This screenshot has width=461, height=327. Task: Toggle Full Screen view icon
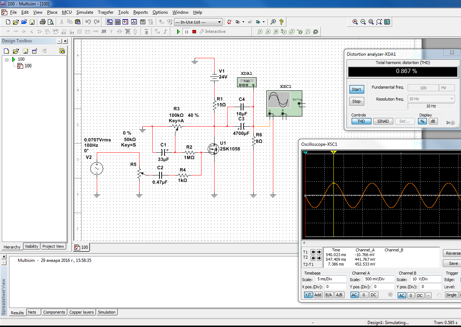point(387,22)
